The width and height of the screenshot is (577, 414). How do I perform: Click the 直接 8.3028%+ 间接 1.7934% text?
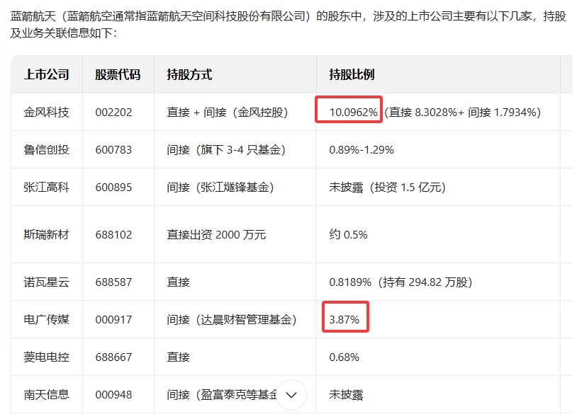click(463, 112)
